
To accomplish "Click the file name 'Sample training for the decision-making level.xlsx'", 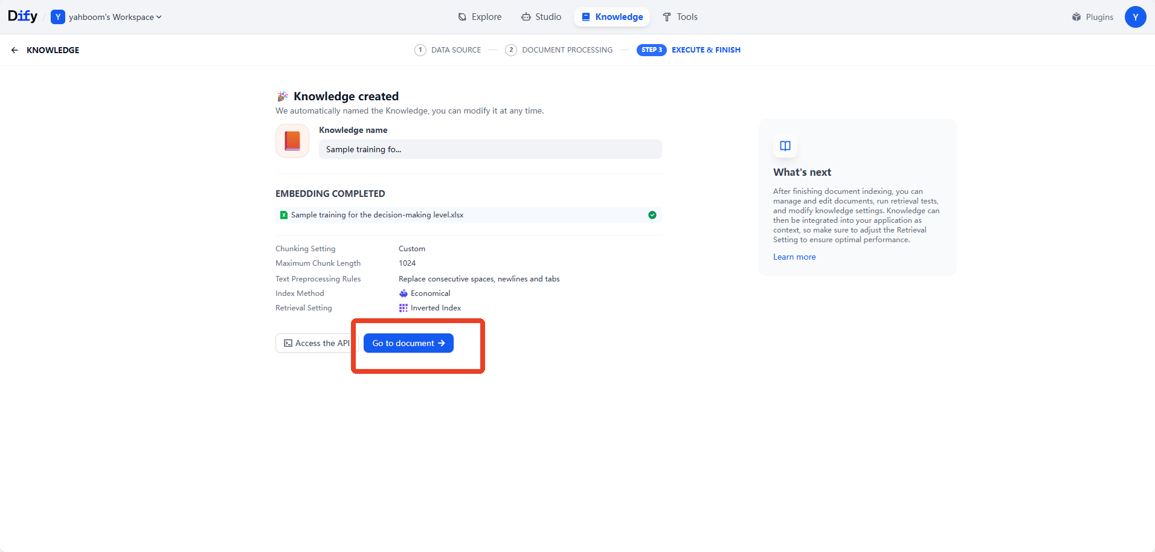I will pyautogui.click(x=377, y=215).
